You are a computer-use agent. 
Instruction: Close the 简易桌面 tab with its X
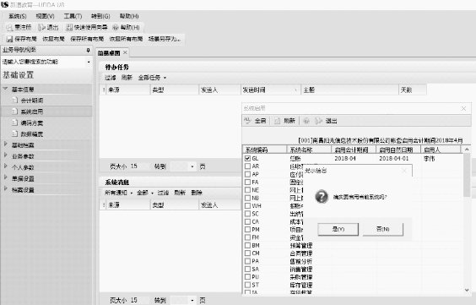125,52
